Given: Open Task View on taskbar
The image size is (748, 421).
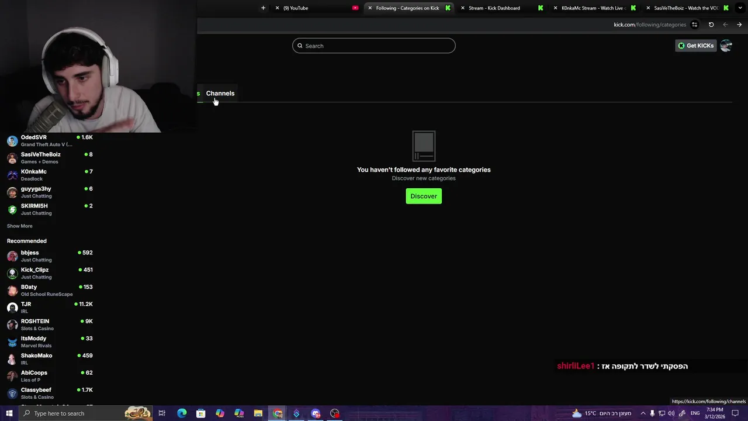Looking at the screenshot, I should tap(162, 413).
